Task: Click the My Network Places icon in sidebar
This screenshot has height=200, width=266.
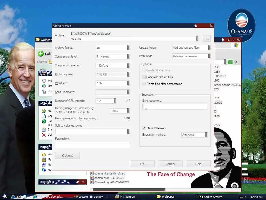Action: pyautogui.click(x=44, y=170)
